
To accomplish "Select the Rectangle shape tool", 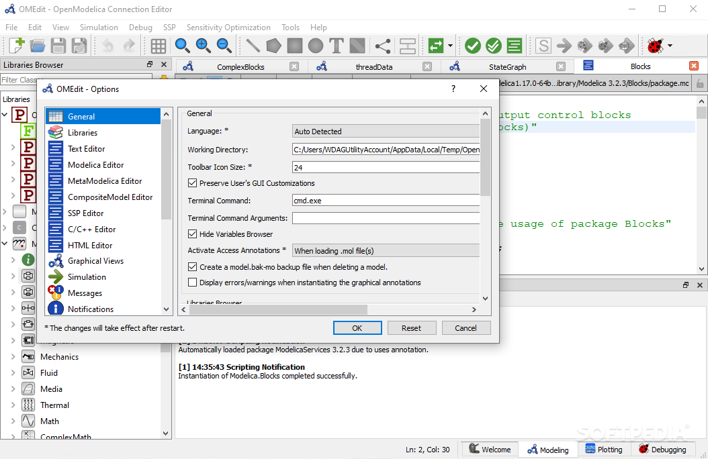I will tap(294, 46).
